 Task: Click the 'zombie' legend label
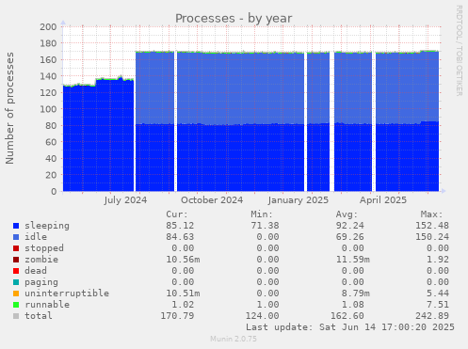41,260
